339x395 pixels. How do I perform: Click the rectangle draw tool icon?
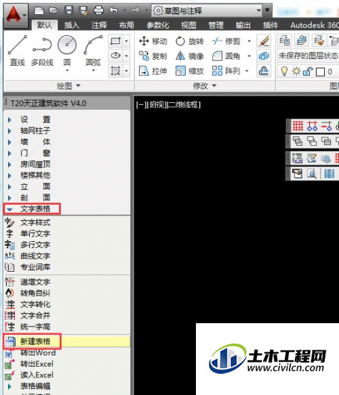click(116, 41)
